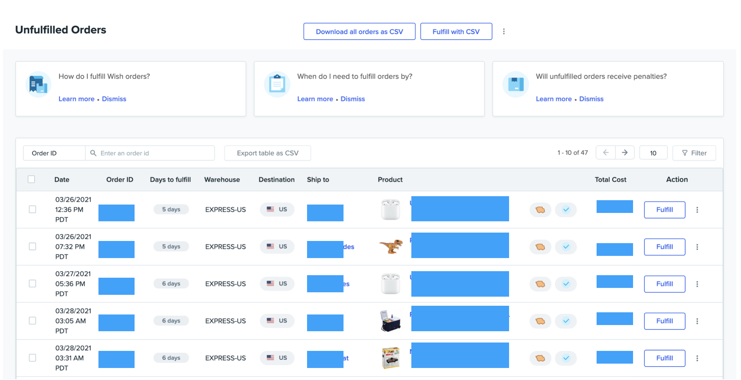Check the select-all checkbox in the table header
Viewport: 741px width, 380px height.
point(32,179)
